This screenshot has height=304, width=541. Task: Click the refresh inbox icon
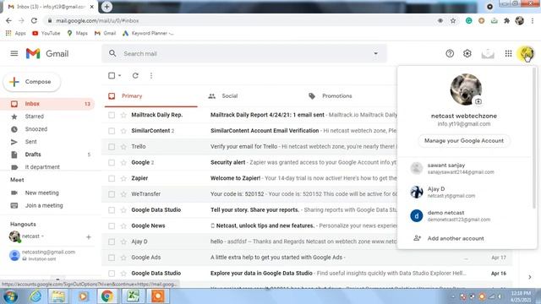[135, 75]
